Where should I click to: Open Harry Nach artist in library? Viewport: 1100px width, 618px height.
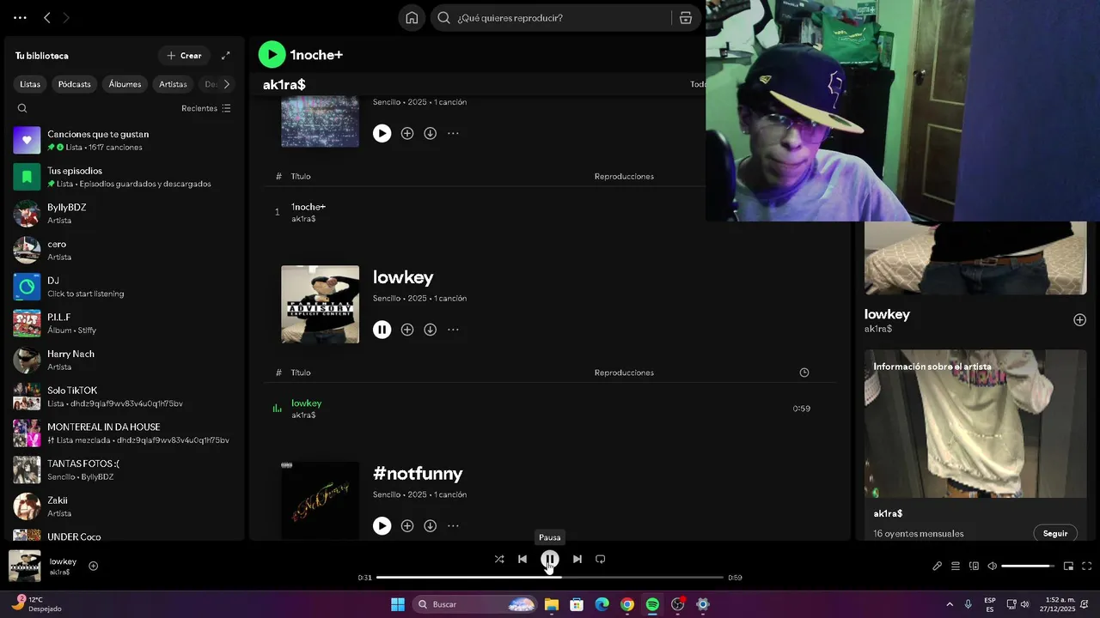click(x=124, y=360)
